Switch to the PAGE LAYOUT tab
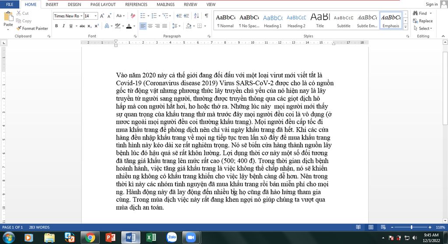 tap(103, 4)
